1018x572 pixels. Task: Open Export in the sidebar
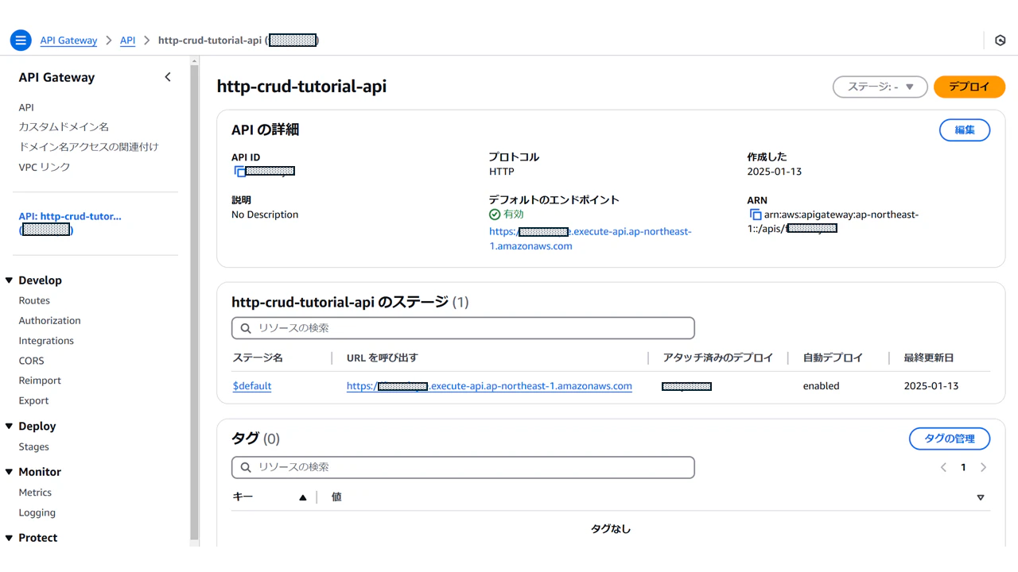tap(34, 400)
